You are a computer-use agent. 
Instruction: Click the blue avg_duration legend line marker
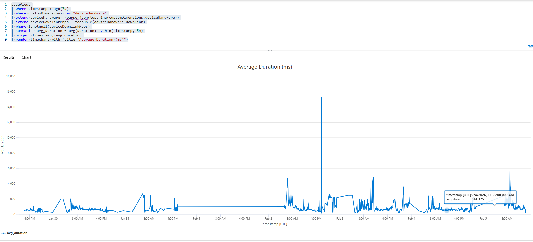tap(3, 233)
